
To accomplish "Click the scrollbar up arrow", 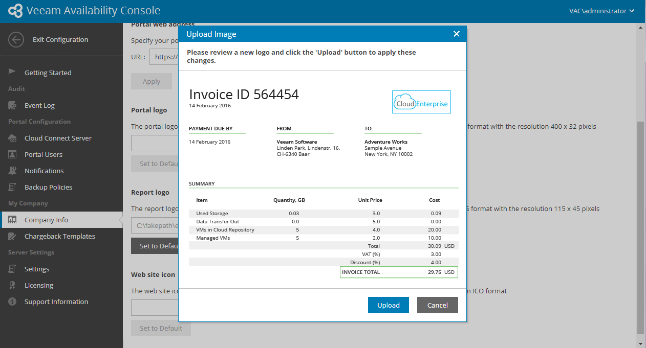I will coord(640,28).
